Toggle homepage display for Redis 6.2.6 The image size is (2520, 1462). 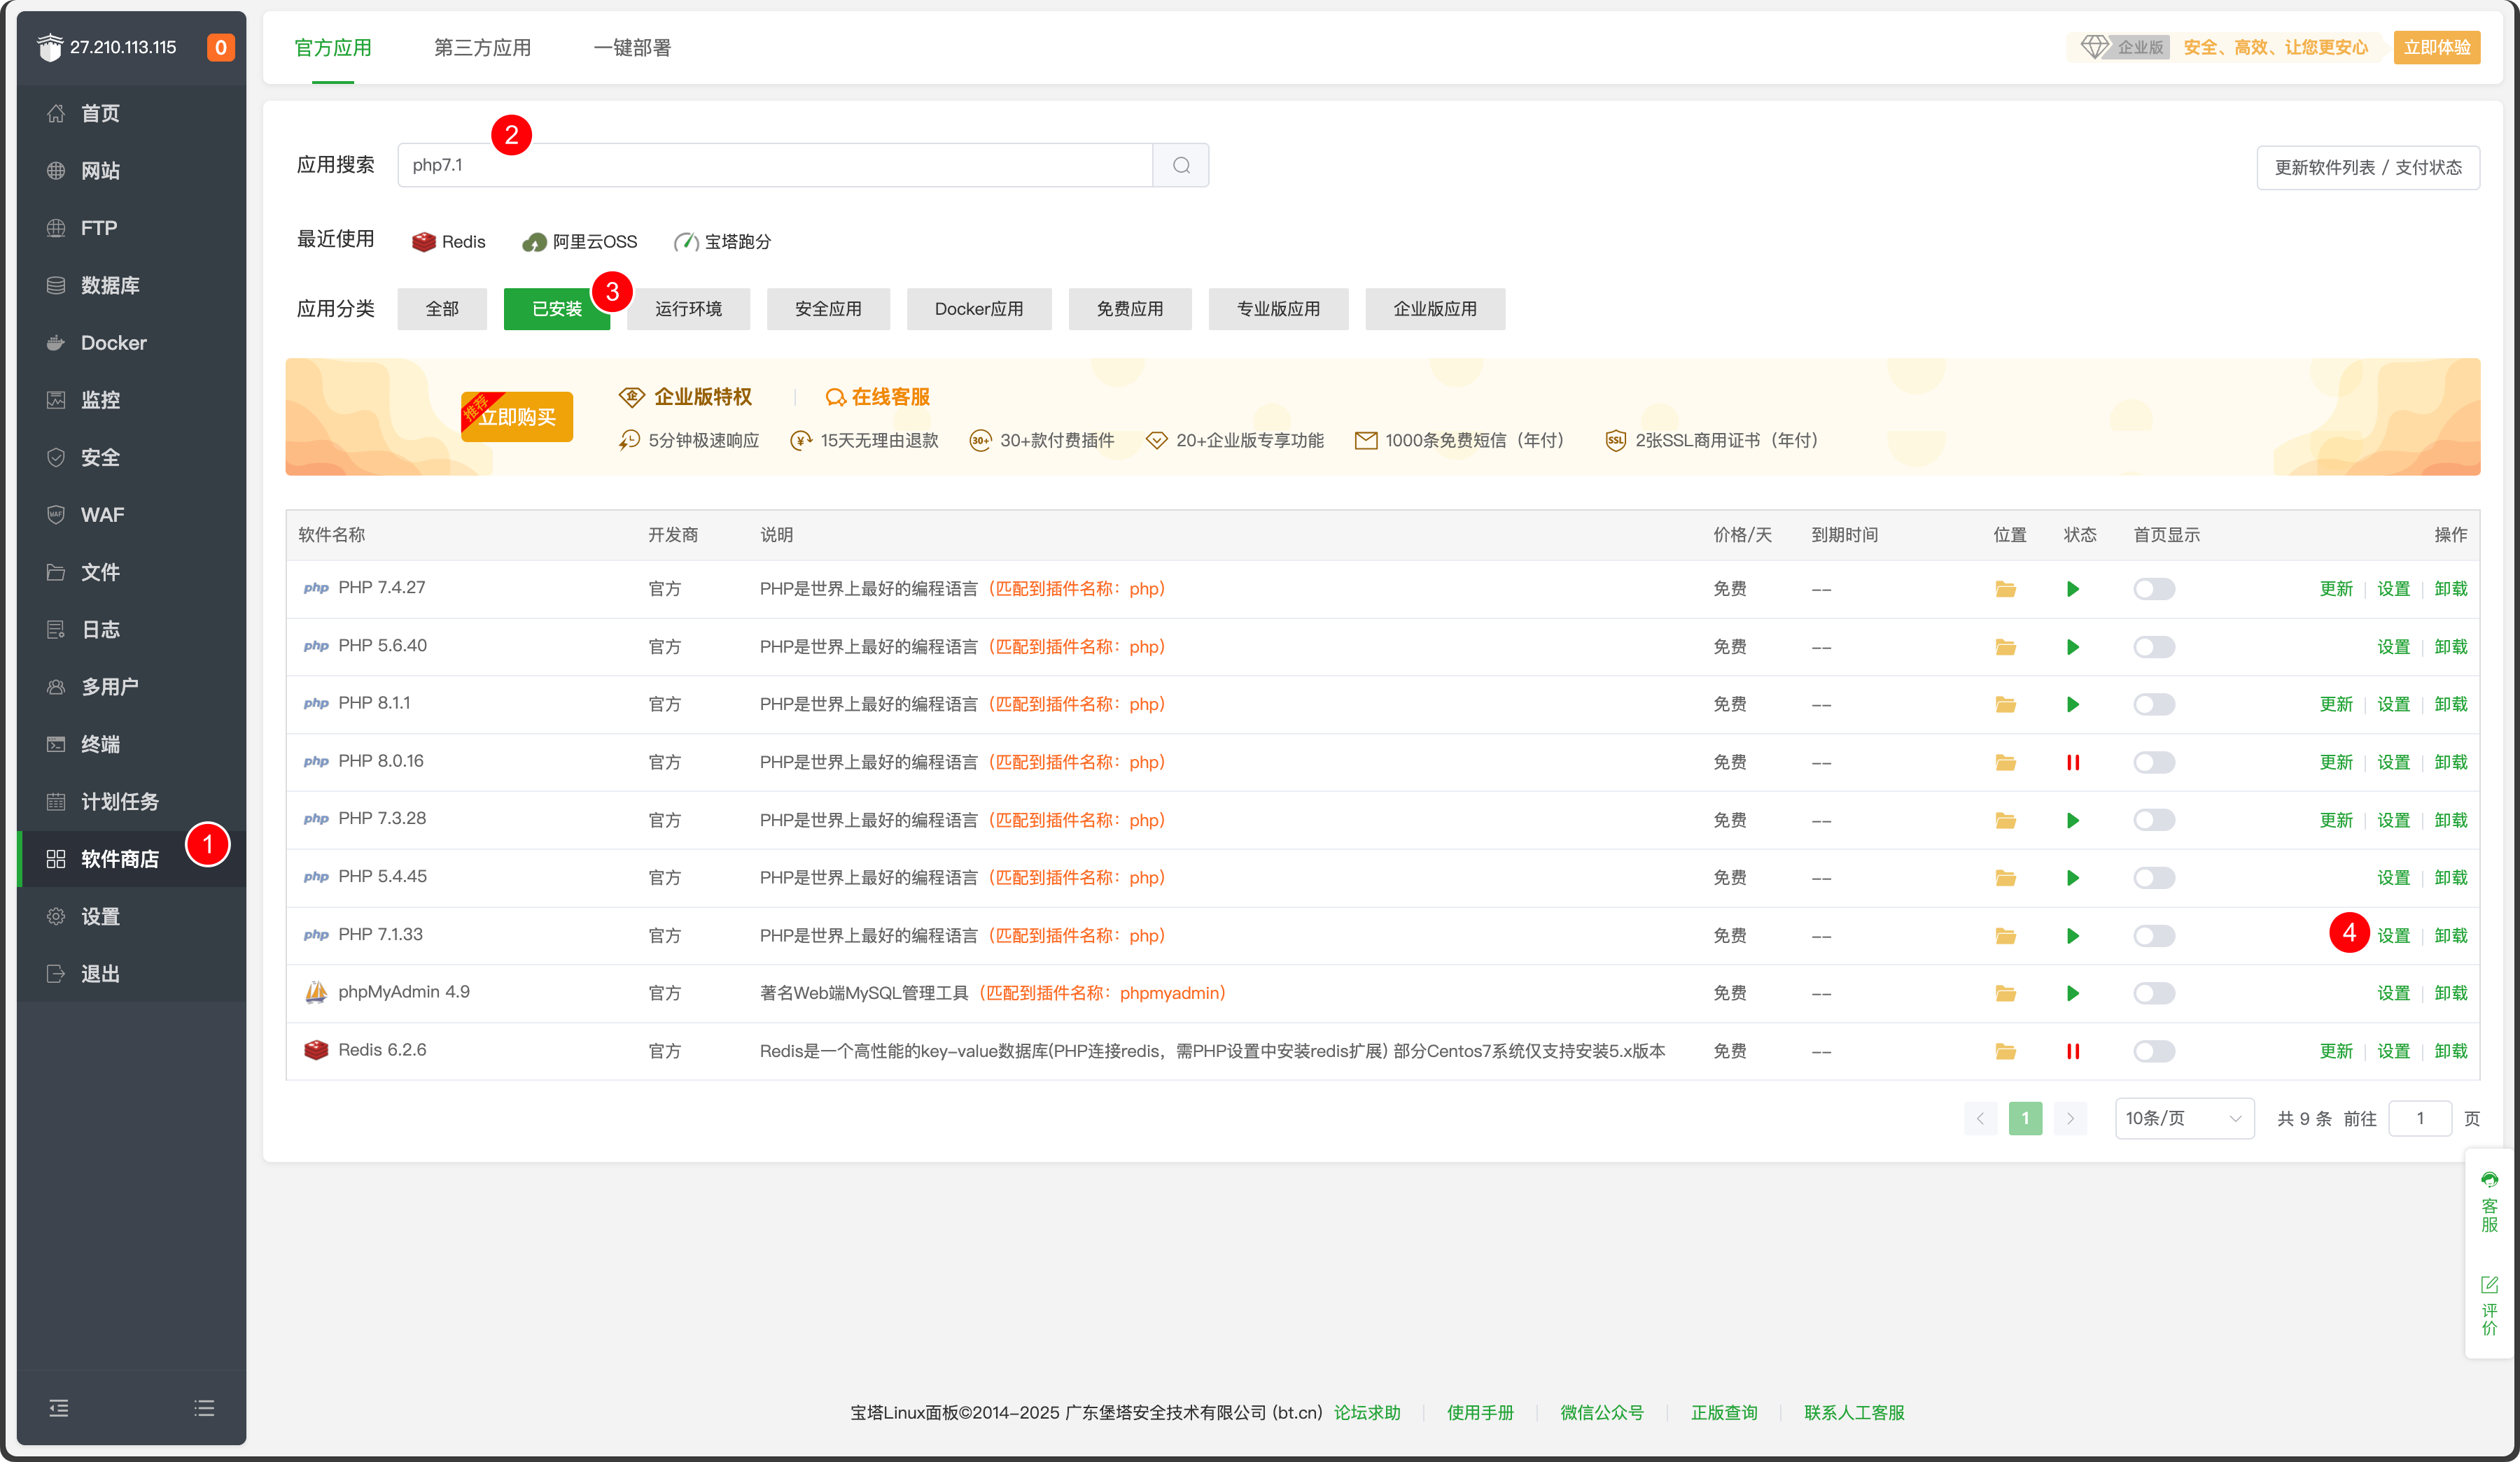(x=2154, y=1051)
